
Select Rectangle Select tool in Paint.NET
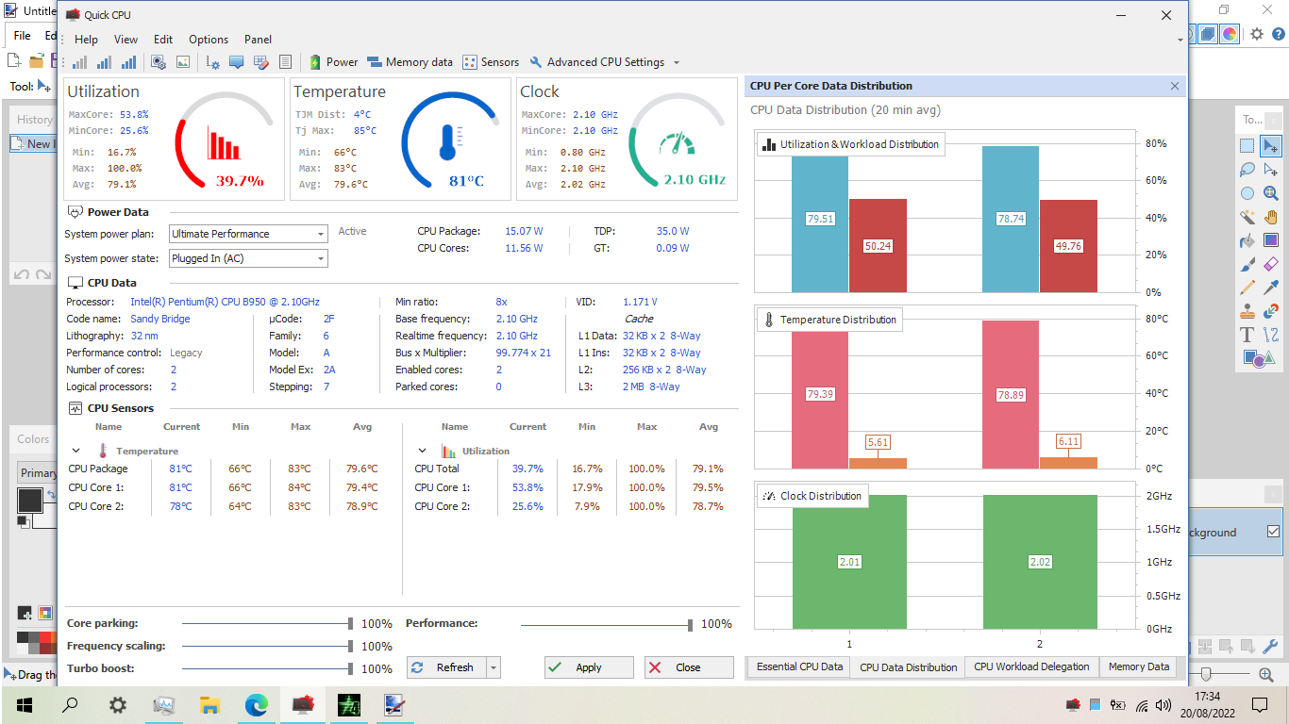pos(1247,146)
